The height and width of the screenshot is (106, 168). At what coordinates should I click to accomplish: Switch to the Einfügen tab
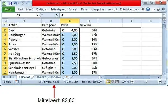[42, 9]
